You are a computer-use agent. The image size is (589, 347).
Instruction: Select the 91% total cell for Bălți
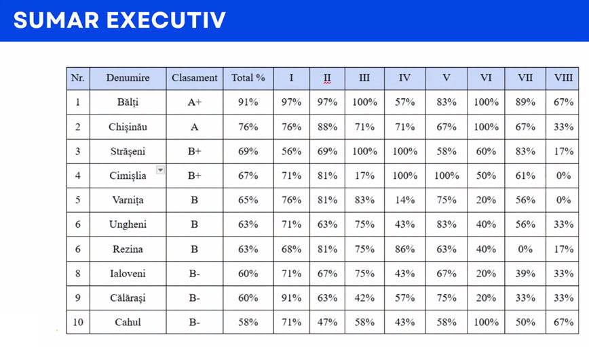pyautogui.click(x=248, y=102)
